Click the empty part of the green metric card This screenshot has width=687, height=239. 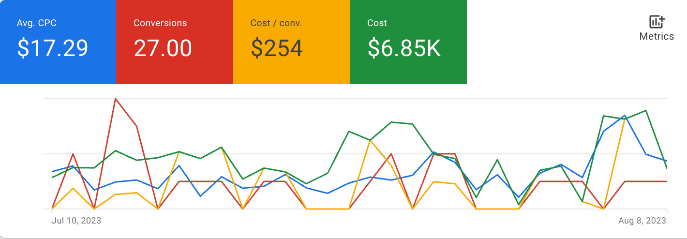click(408, 73)
